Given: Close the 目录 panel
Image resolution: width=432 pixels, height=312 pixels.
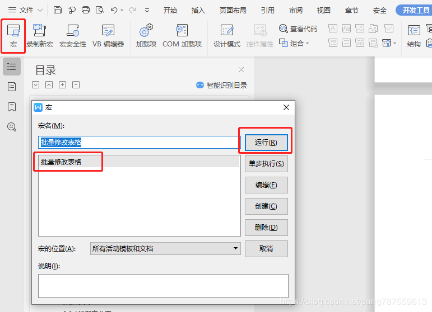Looking at the screenshot, I should coord(241,70).
